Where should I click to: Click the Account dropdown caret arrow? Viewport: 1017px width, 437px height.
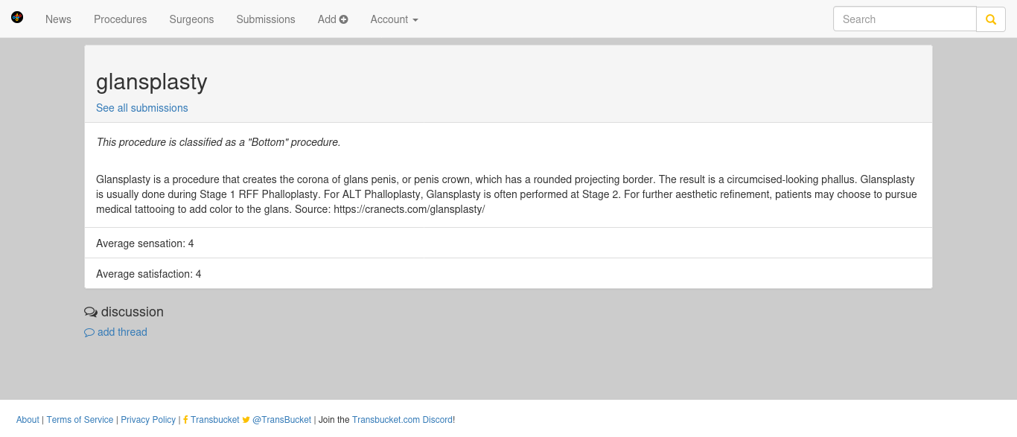pos(415,20)
